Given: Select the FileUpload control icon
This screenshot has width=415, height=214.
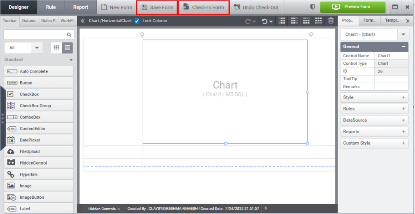Looking at the screenshot, I should tap(11, 152).
